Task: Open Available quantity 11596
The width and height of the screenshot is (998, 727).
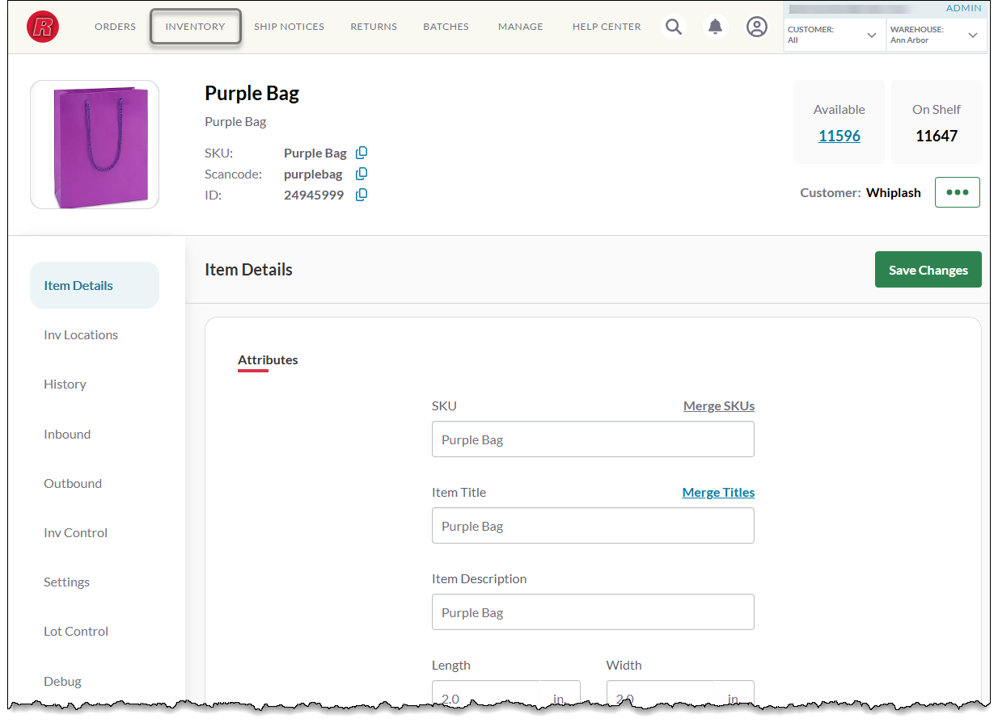Action: coord(839,136)
